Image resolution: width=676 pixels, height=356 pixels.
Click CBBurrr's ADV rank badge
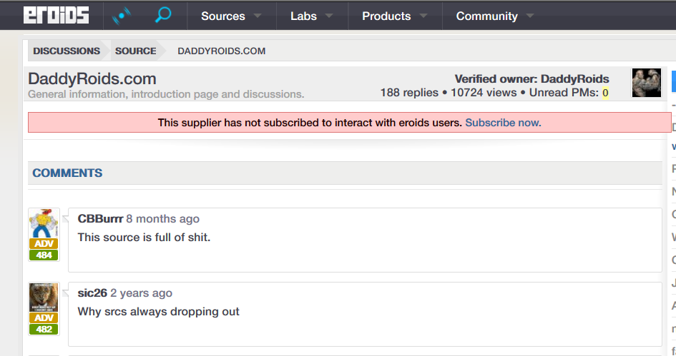pyautogui.click(x=44, y=244)
